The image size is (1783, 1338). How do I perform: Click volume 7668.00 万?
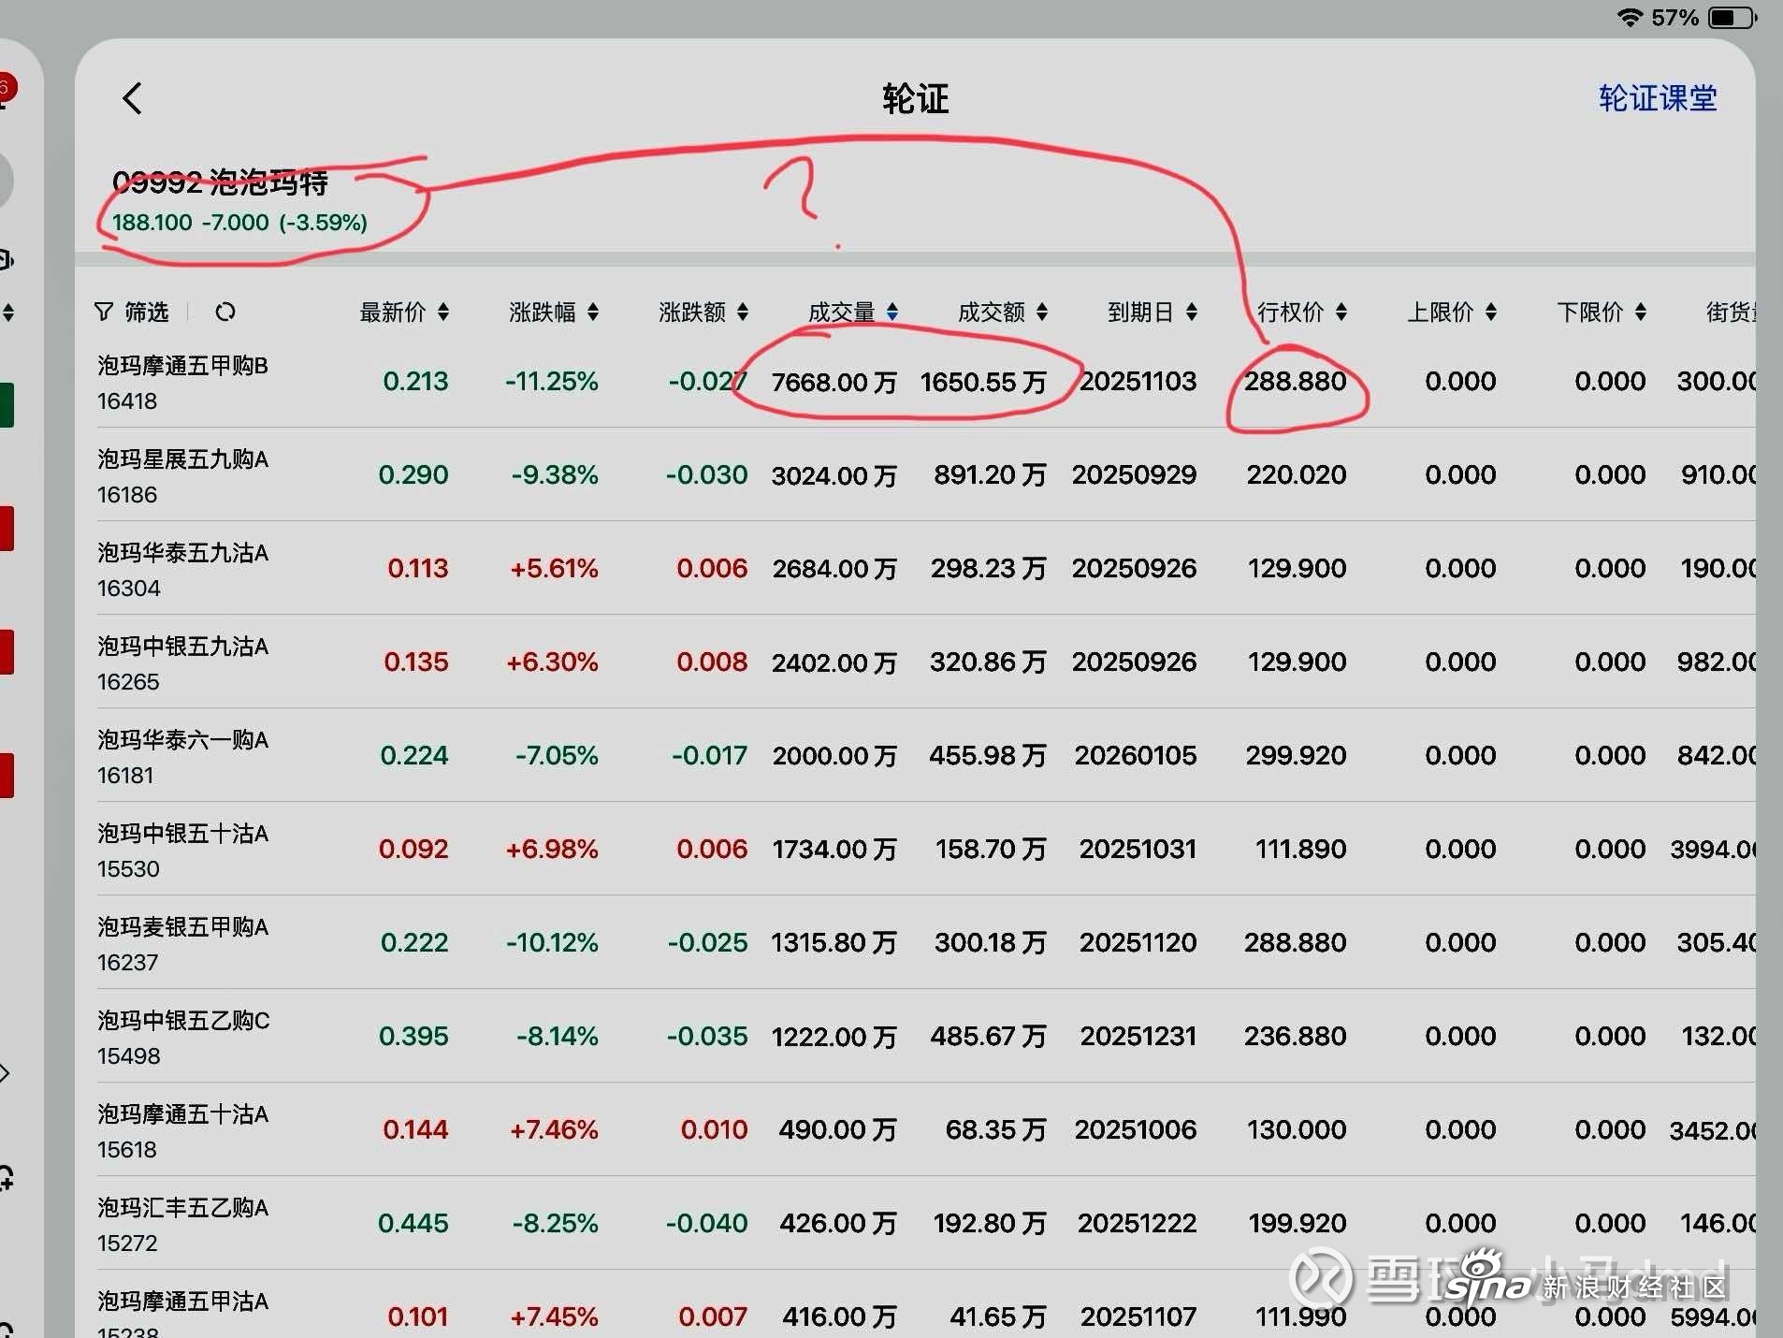point(834,382)
